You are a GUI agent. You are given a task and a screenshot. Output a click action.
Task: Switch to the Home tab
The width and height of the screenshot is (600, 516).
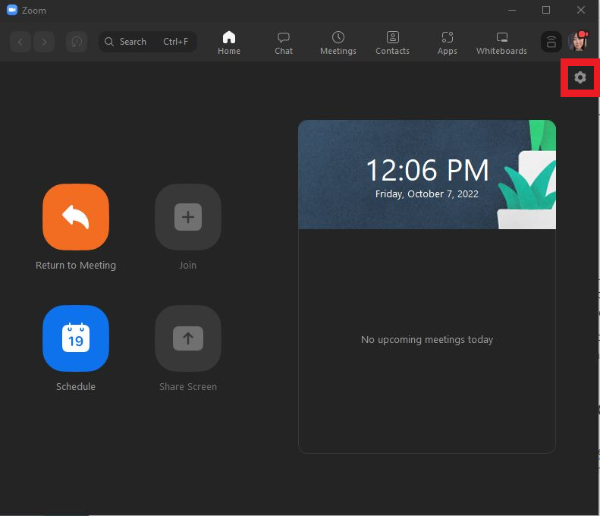pos(229,42)
